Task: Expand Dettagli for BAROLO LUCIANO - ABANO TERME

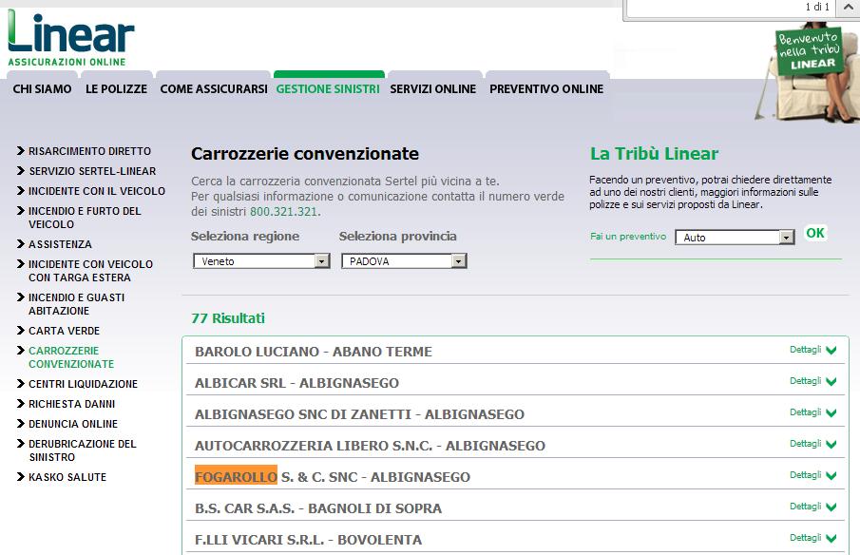Action: tap(812, 350)
